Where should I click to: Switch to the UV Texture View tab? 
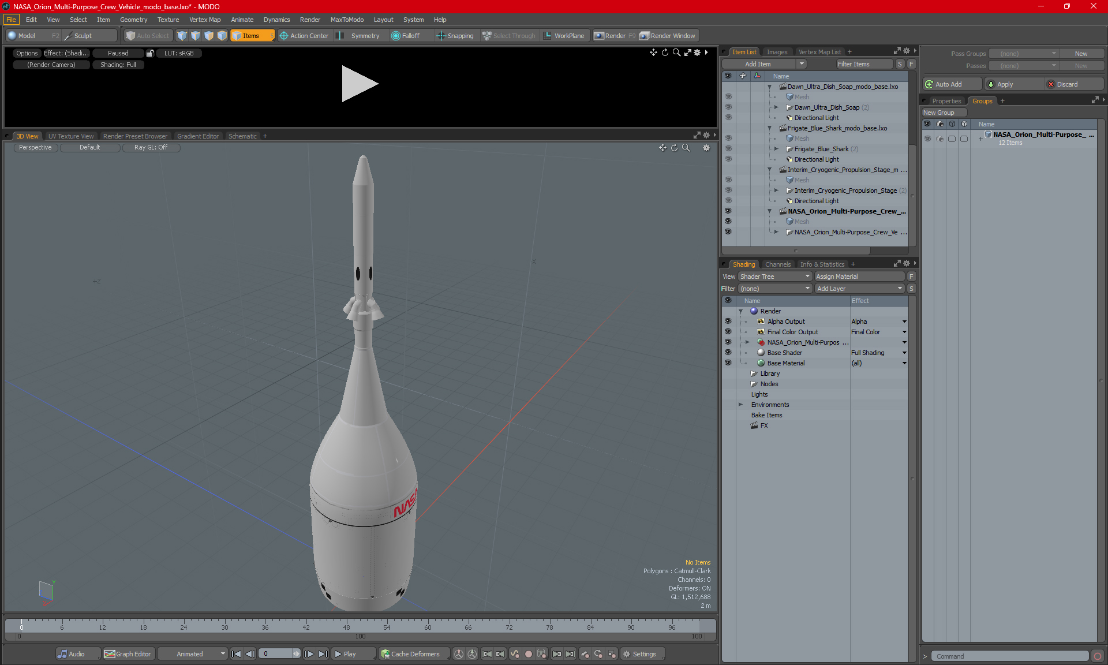70,136
